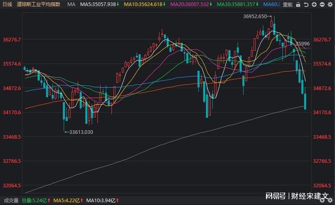Screen dimensions: 335x205
Task: Toggle the MA5 average line label
Action: (99, 4)
